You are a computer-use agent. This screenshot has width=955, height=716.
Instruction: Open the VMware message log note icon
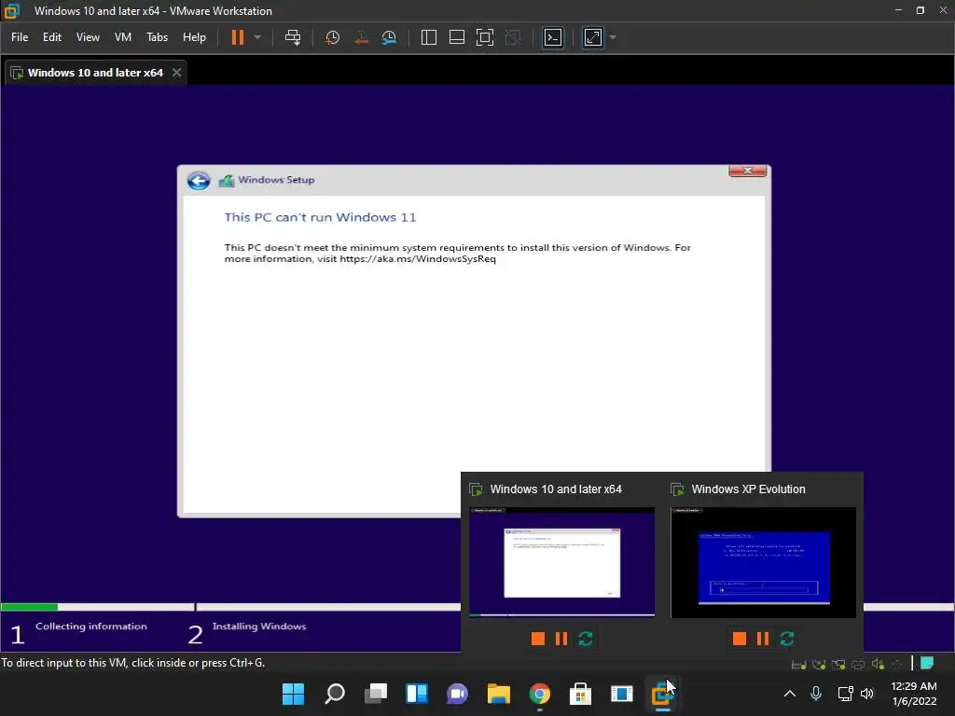927,663
